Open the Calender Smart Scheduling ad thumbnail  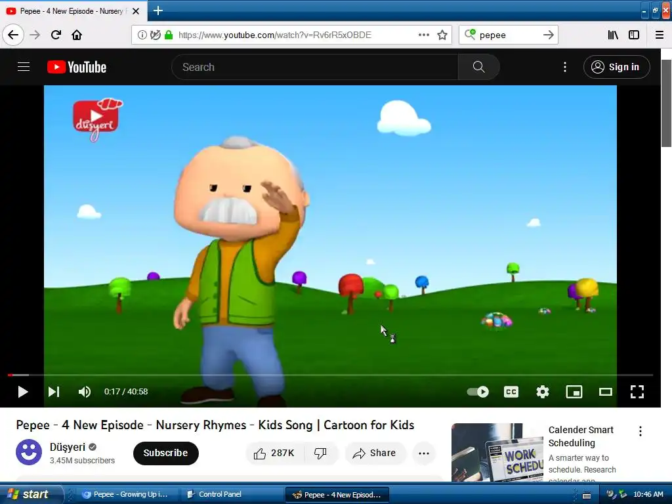pos(497,453)
